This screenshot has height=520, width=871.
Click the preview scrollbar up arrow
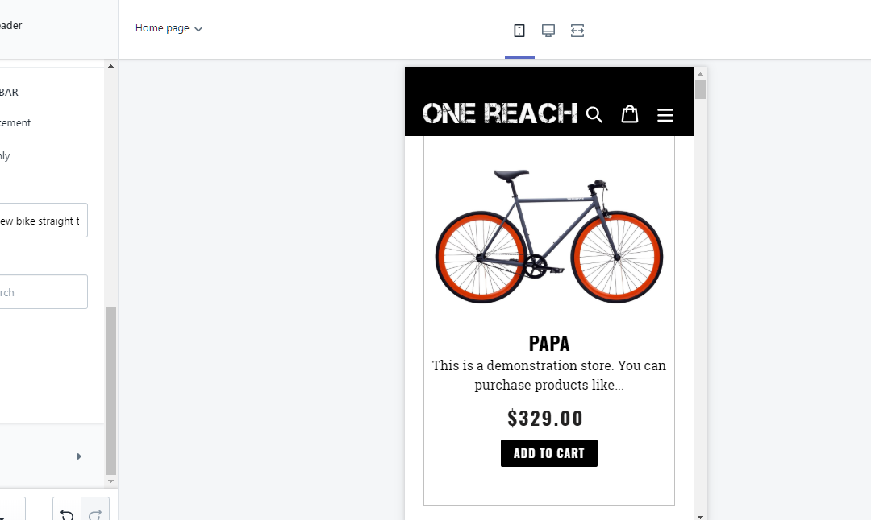click(x=700, y=74)
